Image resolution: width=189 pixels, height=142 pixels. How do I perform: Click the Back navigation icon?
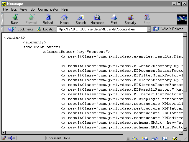coord(15,17)
